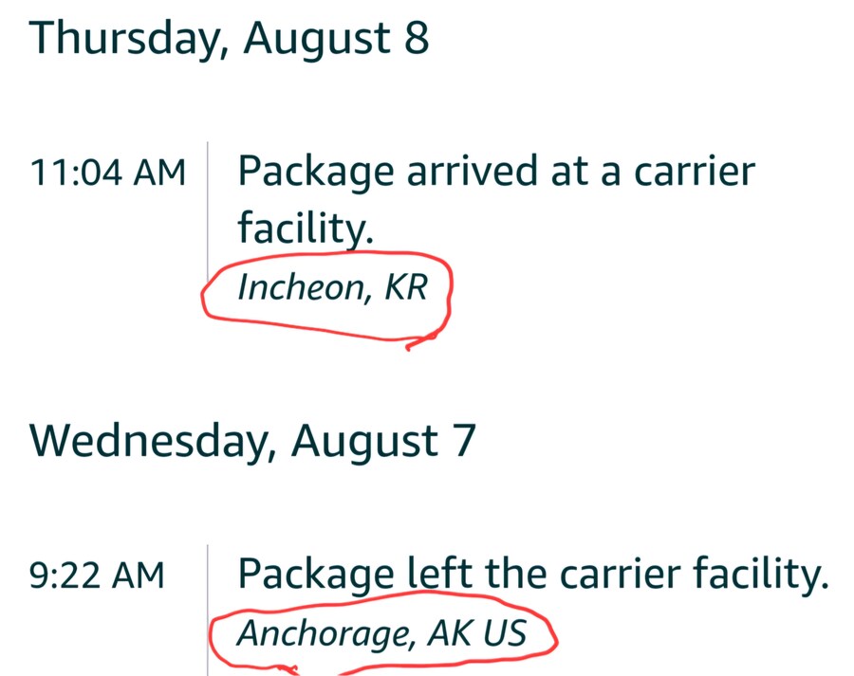The height and width of the screenshot is (676, 854).
Task: Click the Incheon, KR location text
Action: (332, 288)
